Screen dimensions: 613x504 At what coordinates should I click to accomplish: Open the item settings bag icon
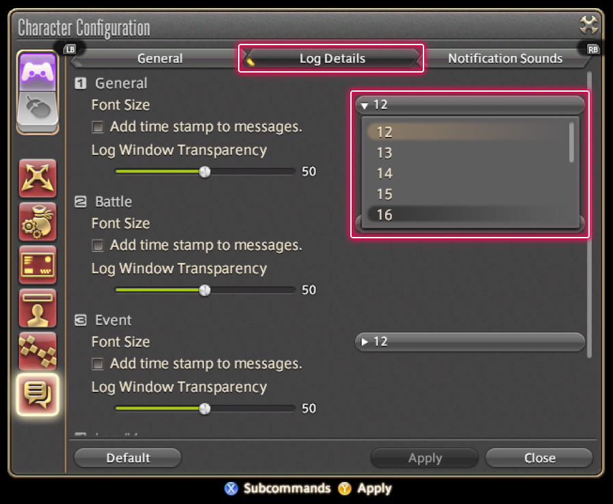click(x=38, y=222)
